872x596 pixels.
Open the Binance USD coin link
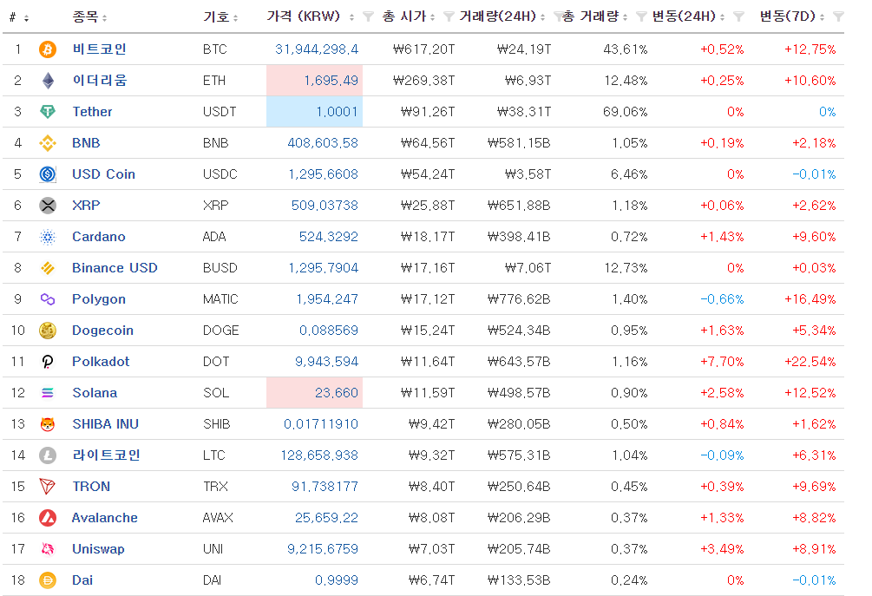pyautogui.click(x=115, y=268)
